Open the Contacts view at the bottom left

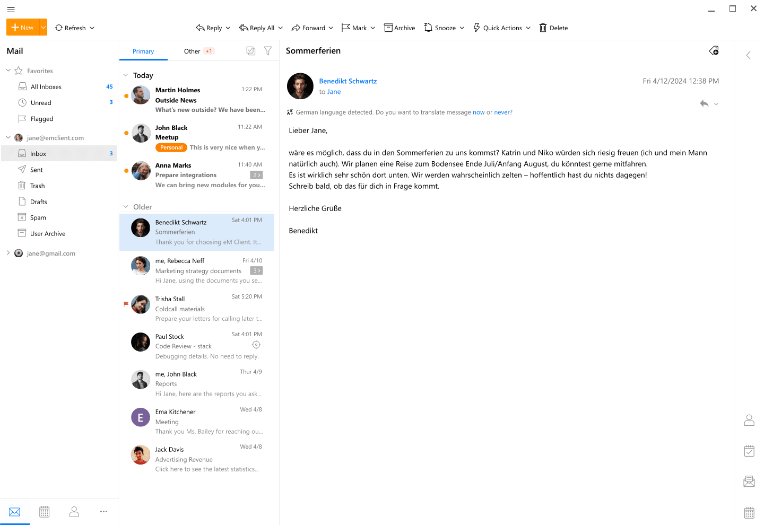coord(74,511)
